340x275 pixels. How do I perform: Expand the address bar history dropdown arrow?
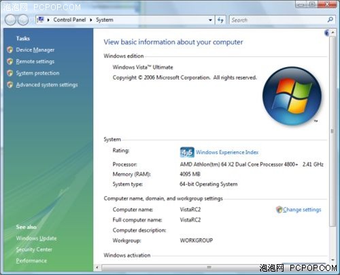210,20
